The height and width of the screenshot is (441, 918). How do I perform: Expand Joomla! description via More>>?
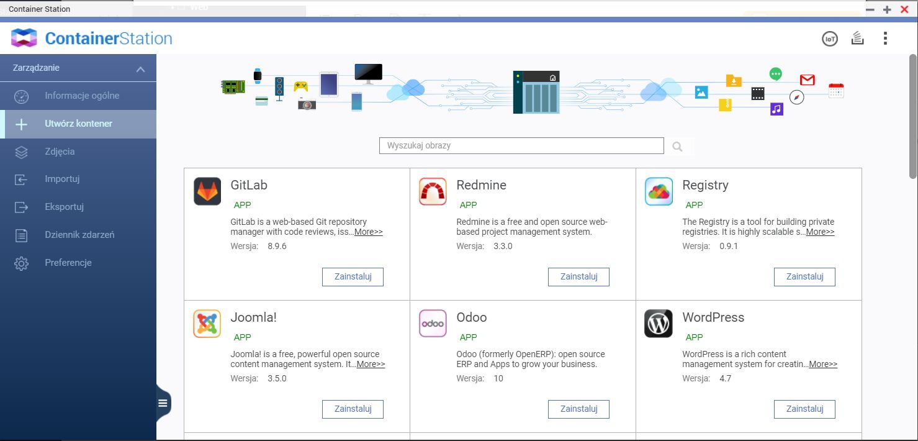371,364
